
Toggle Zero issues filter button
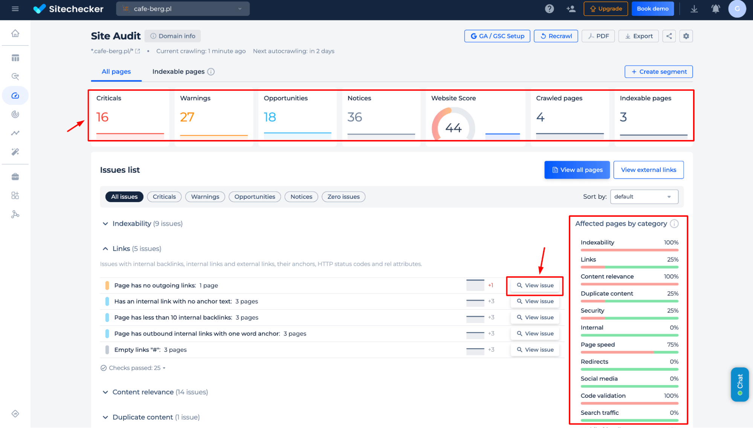[x=344, y=196]
